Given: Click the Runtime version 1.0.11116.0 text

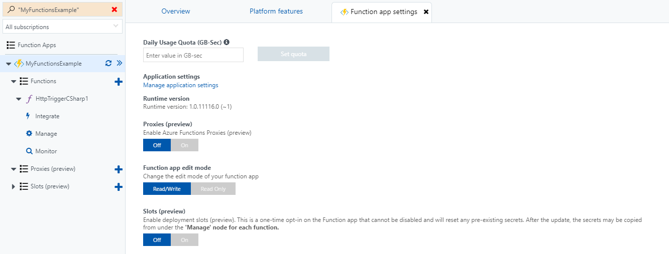Looking at the screenshot, I should point(187,107).
